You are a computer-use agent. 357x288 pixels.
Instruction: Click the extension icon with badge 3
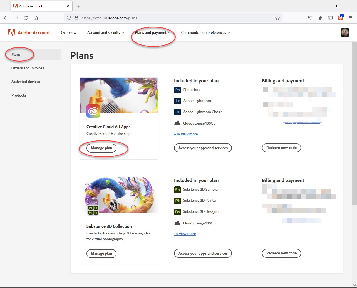[x=340, y=18]
